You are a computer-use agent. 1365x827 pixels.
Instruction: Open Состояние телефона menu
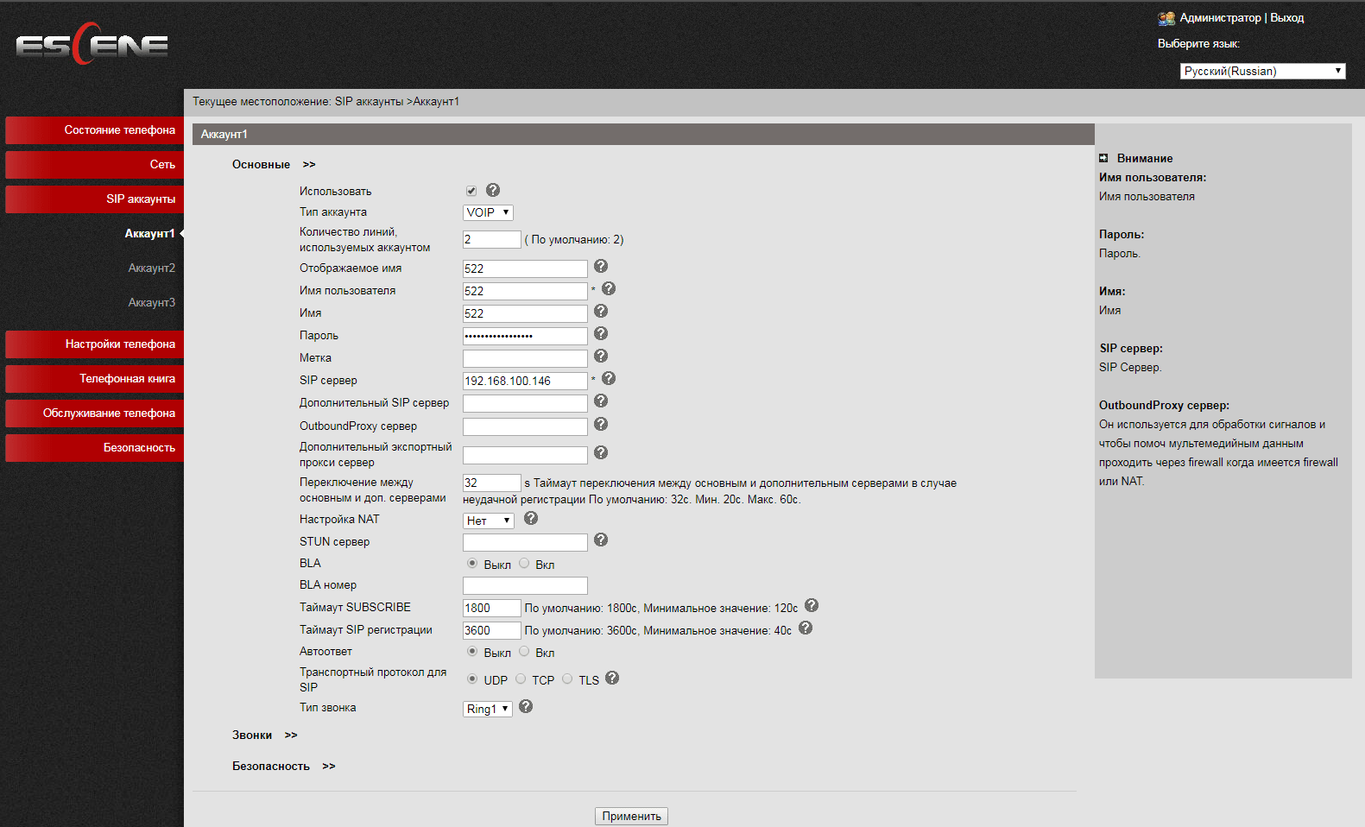click(94, 130)
